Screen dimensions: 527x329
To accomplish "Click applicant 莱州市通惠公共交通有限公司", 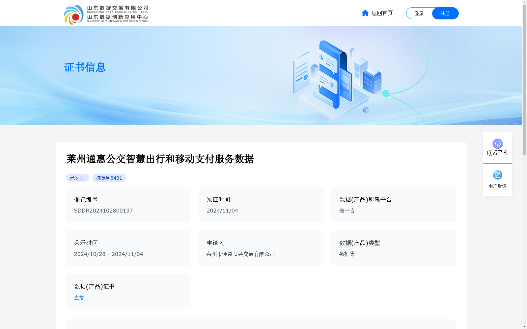I will coord(241,254).
